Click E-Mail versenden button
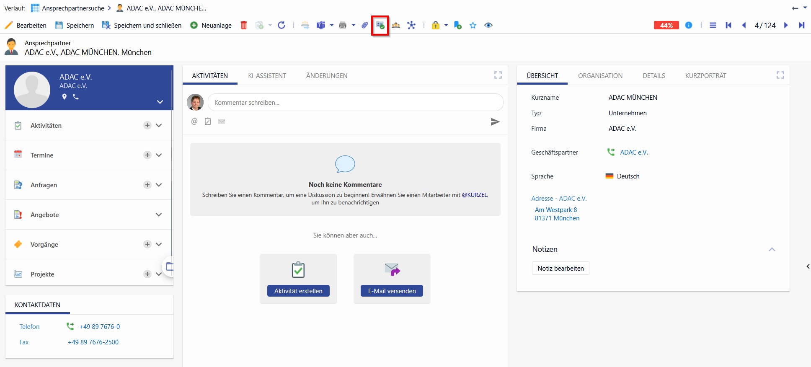The height and width of the screenshot is (367, 811). point(392,291)
